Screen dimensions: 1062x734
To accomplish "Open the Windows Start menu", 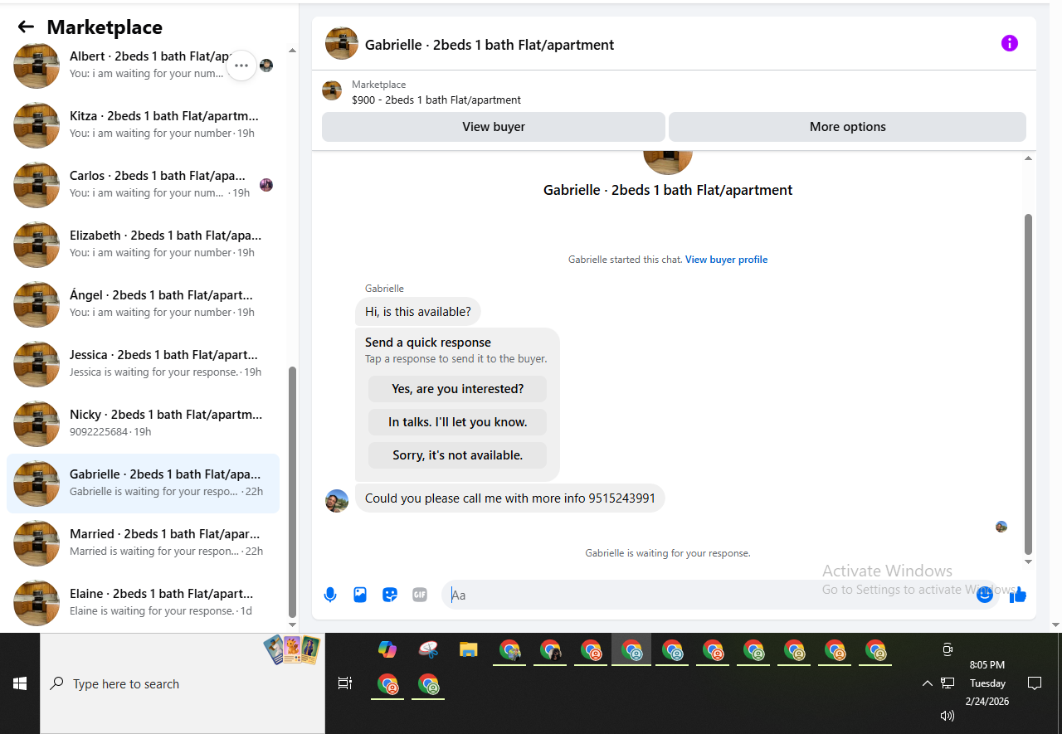I will 20,683.
